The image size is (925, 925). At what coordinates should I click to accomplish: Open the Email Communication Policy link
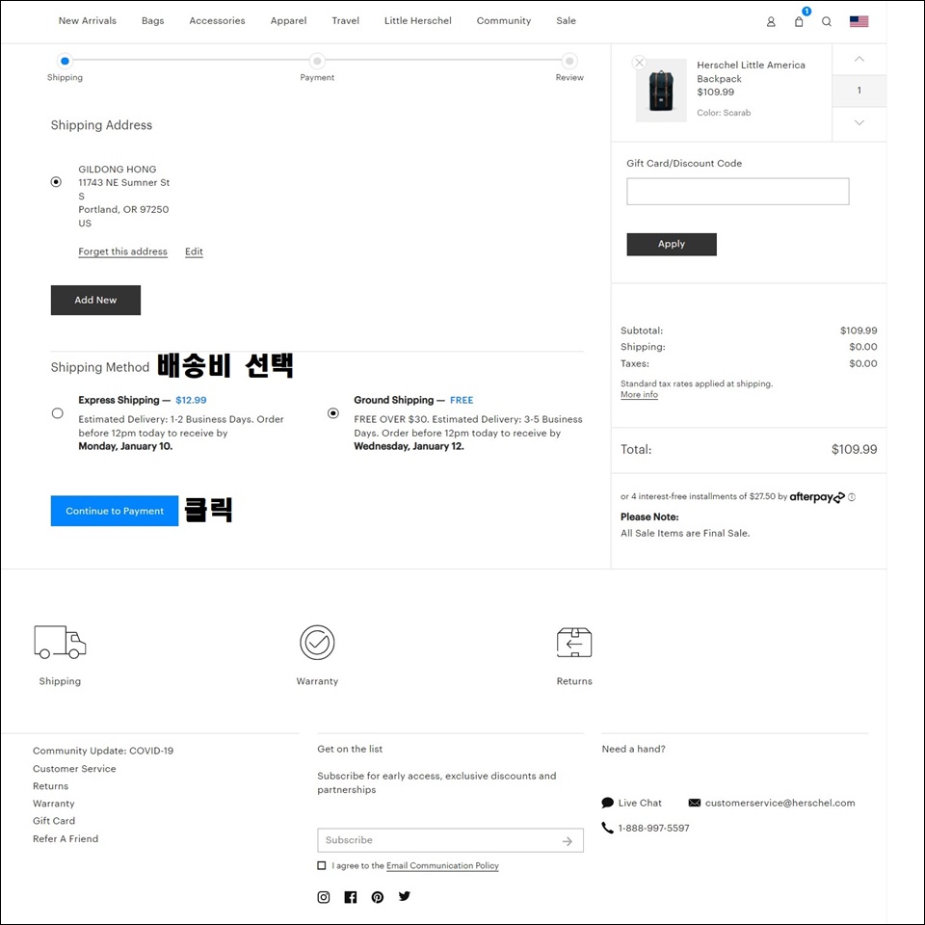(x=442, y=866)
